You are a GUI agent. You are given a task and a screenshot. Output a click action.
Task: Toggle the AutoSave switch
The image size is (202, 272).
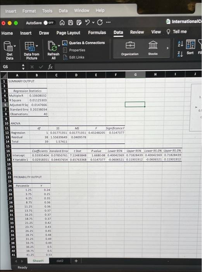[49, 23]
